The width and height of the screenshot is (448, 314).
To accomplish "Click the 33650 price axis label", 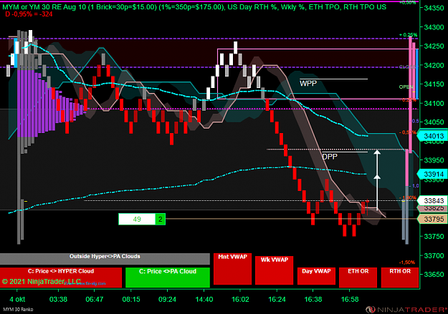I will click(x=434, y=275).
